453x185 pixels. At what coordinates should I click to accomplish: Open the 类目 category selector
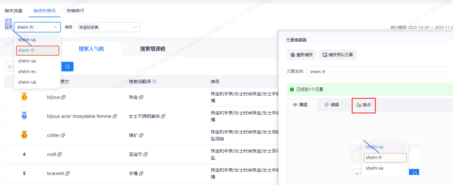(107, 27)
